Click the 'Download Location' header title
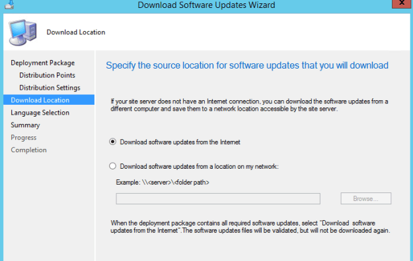Viewport: 413px width, 261px height. pos(76,32)
